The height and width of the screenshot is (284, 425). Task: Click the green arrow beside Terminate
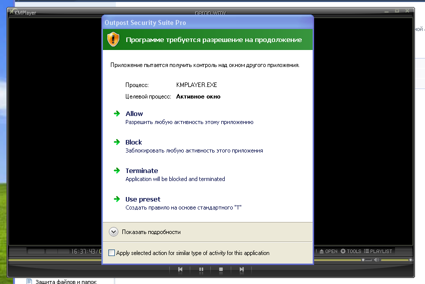117,170
